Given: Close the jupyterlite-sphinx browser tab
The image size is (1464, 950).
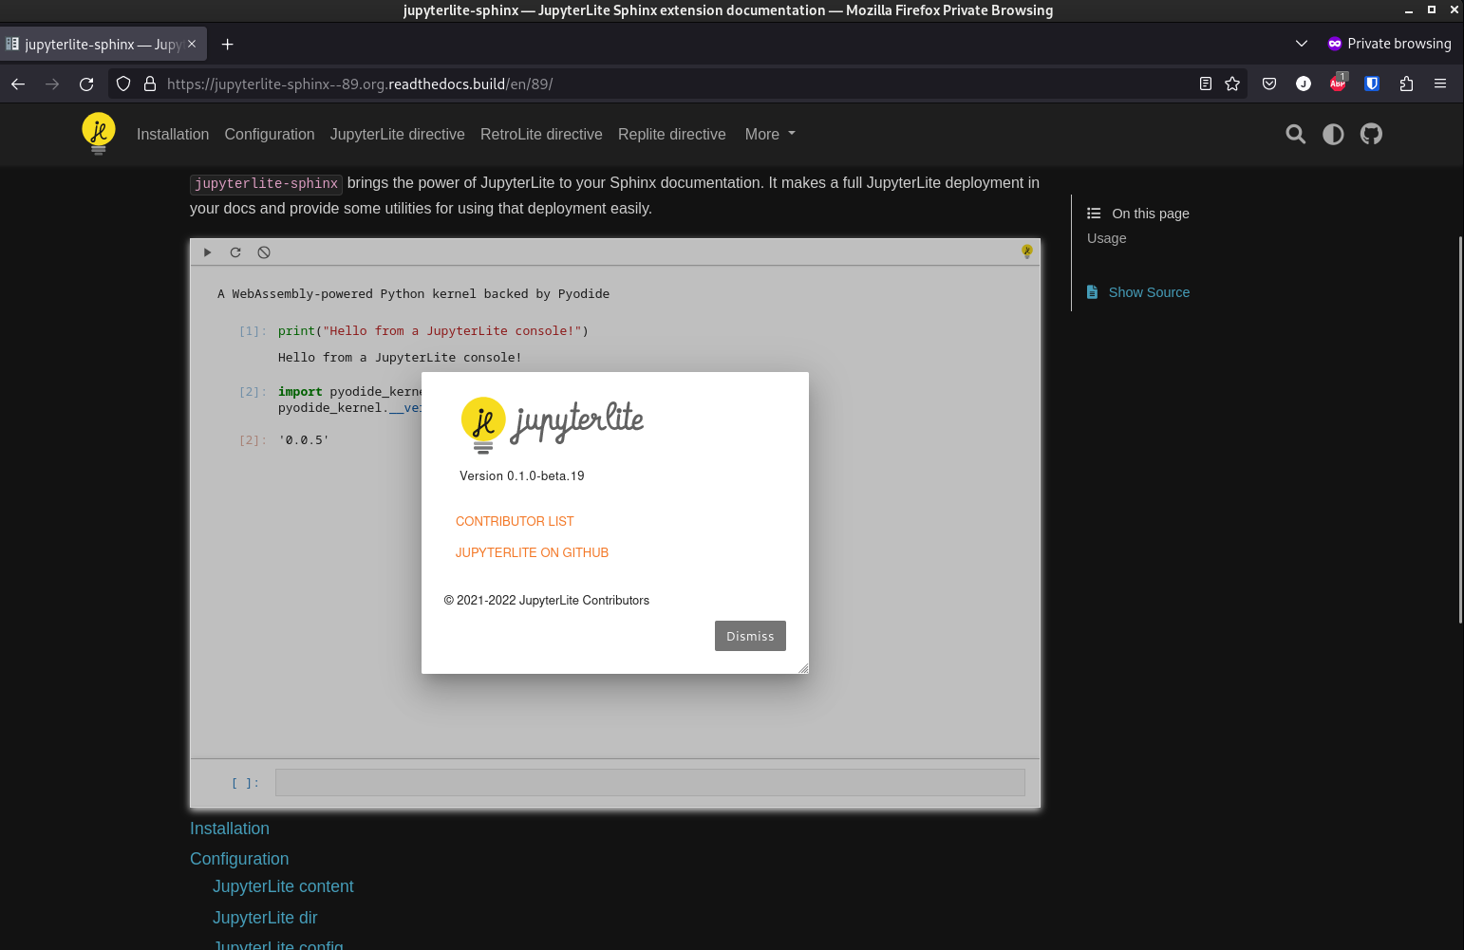Looking at the screenshot, I should [192, 44].
